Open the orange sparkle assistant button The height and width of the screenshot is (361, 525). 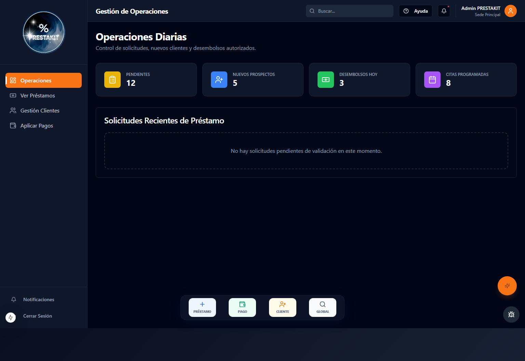(507, 286)
